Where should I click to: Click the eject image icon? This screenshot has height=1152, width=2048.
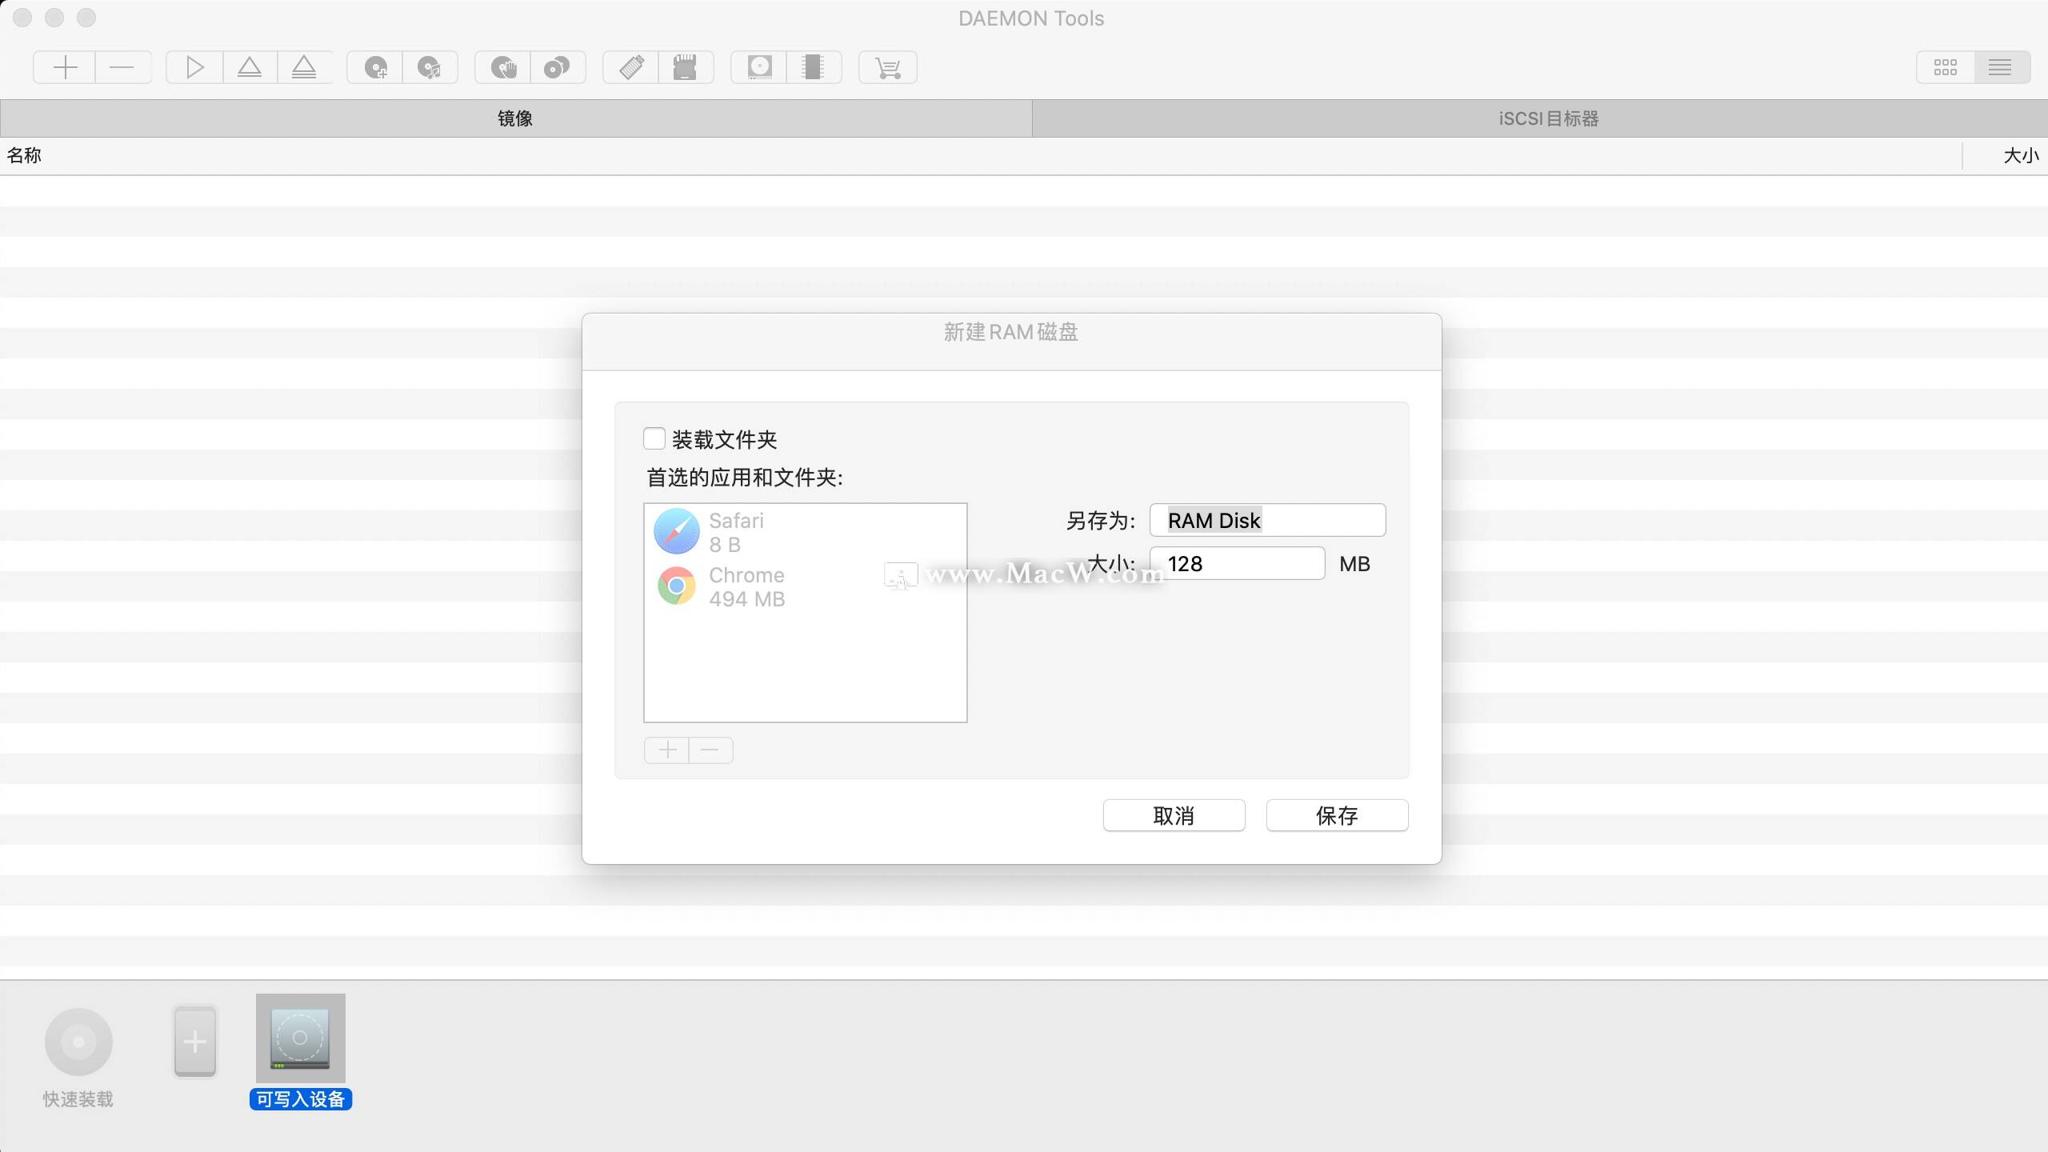pyautogui.click(x=250, y=67)
